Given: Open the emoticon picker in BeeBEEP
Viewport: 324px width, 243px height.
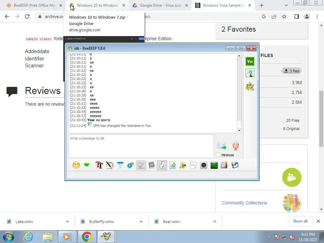Looking at the screenshot, I should pos(76,165).
